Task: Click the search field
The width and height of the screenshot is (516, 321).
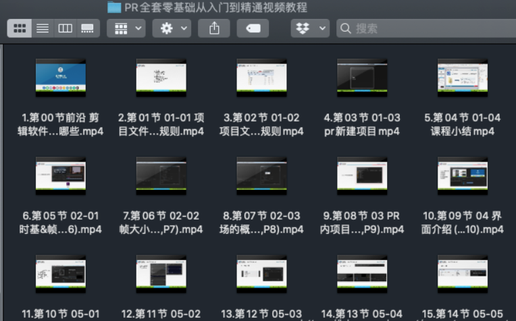Action: tap(426, 28)
